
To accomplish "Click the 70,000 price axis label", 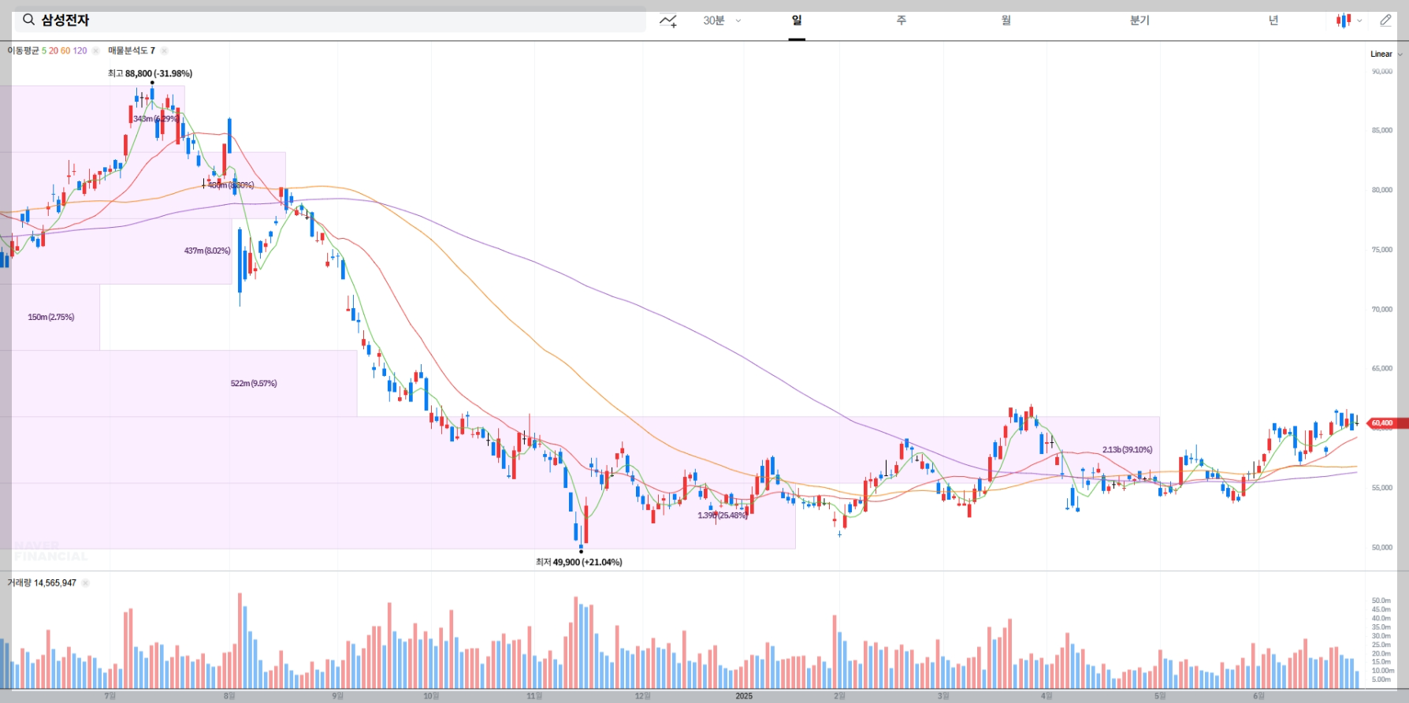I will click(x=1381, y=309).
